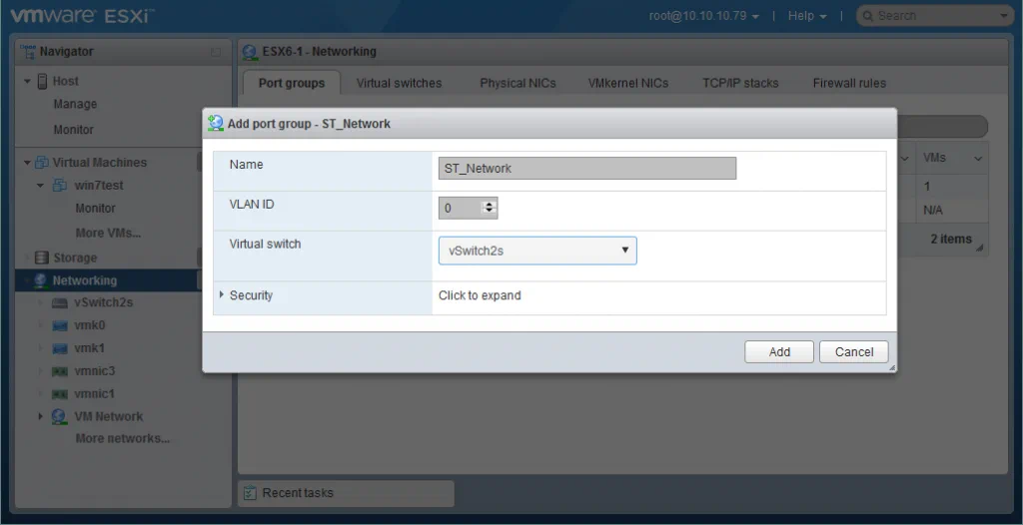
Task: Open the VMs column header dropdown
Action: click(978, 159)
